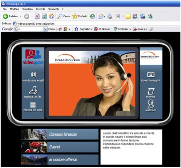This screenshot has height=168, width=181.
Task: Open the Edit icon dropdown arrow
Action: [x=123, y=16]
